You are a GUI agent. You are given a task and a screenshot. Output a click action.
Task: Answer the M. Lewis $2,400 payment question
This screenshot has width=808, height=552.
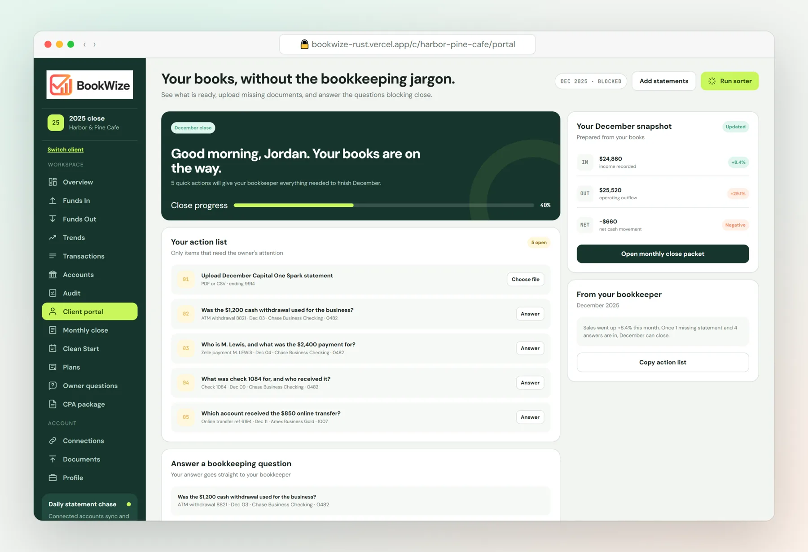[530, 348]
